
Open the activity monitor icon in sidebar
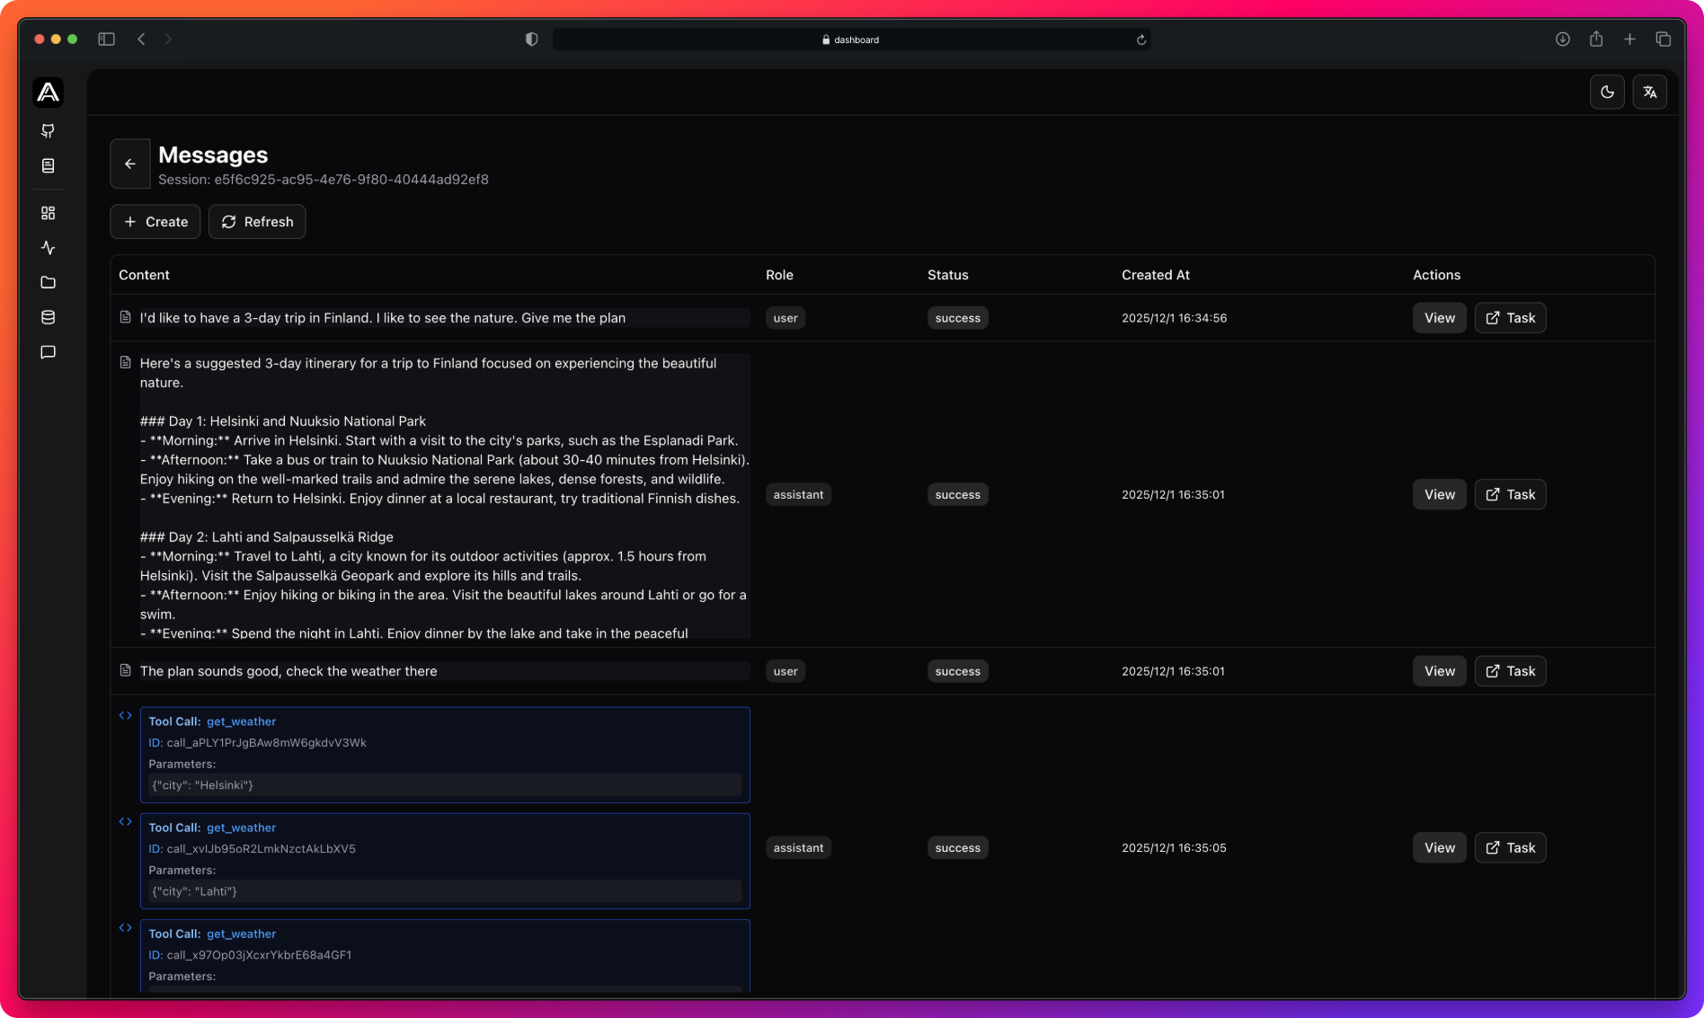click(x=49, y=248)
